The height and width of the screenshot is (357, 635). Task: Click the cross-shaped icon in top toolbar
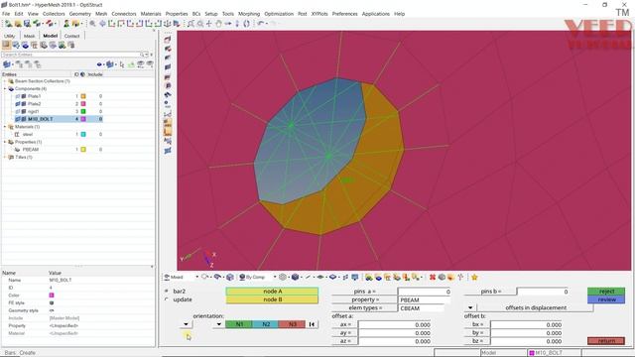click(x=209, y=24)
